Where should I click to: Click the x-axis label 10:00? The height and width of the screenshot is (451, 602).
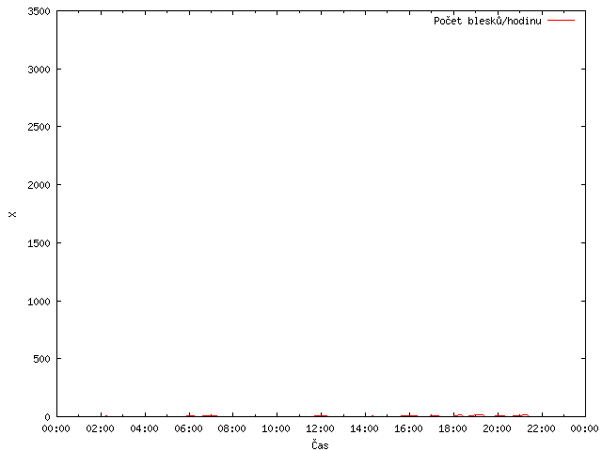276,428
